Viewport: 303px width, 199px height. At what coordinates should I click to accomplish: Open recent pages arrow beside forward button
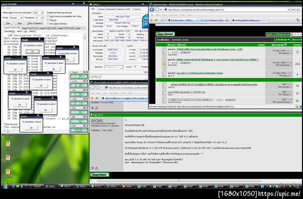pos(161,10)
